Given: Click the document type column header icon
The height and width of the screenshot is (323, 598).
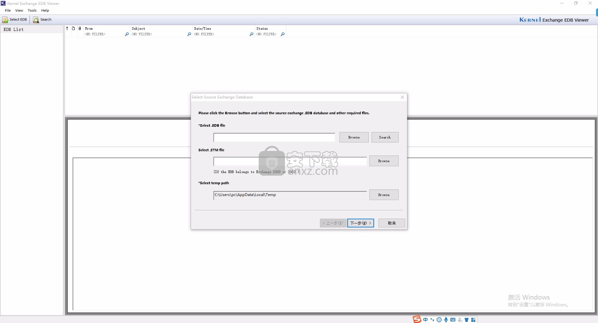Looking at the screenshot, I should [74, 28].
